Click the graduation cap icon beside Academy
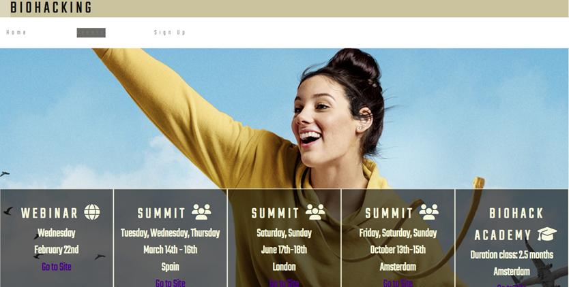The image size is (569, 287). point(547,234)
